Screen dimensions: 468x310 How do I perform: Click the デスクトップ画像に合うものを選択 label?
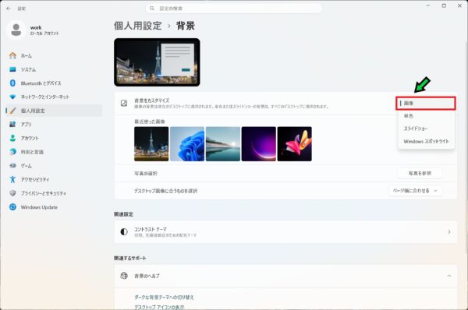(x=165, y=191)
